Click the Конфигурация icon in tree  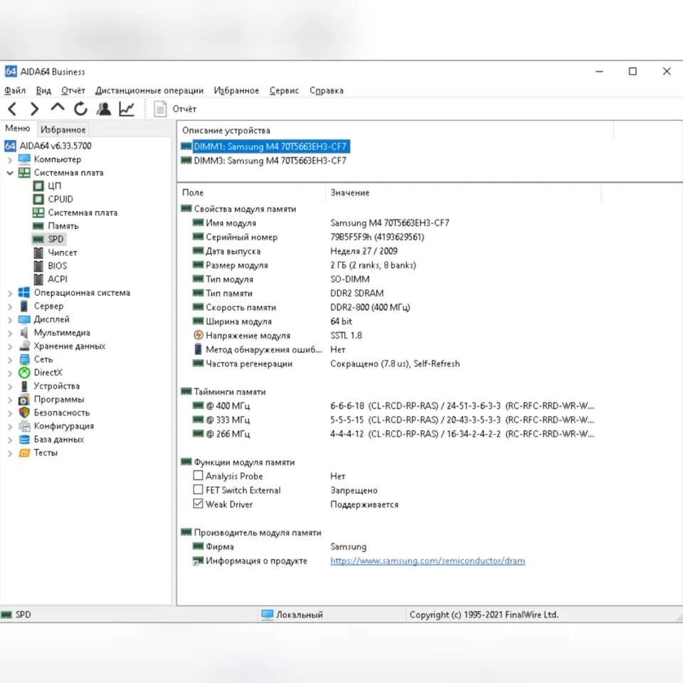(x=24, y=426)
